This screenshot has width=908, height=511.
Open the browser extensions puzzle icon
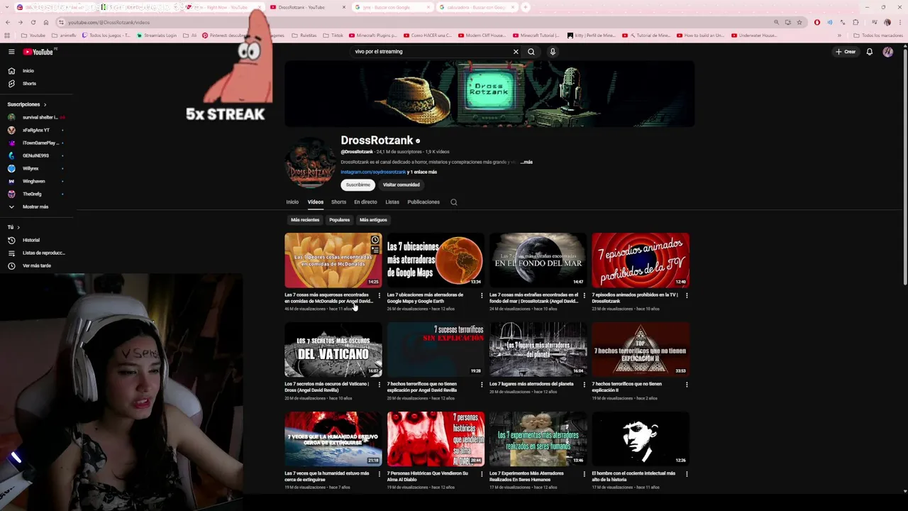[x=856, y=23]
